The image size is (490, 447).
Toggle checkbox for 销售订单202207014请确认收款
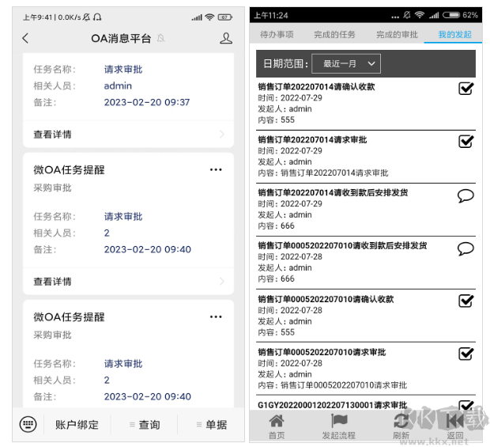tap(466, 88)
